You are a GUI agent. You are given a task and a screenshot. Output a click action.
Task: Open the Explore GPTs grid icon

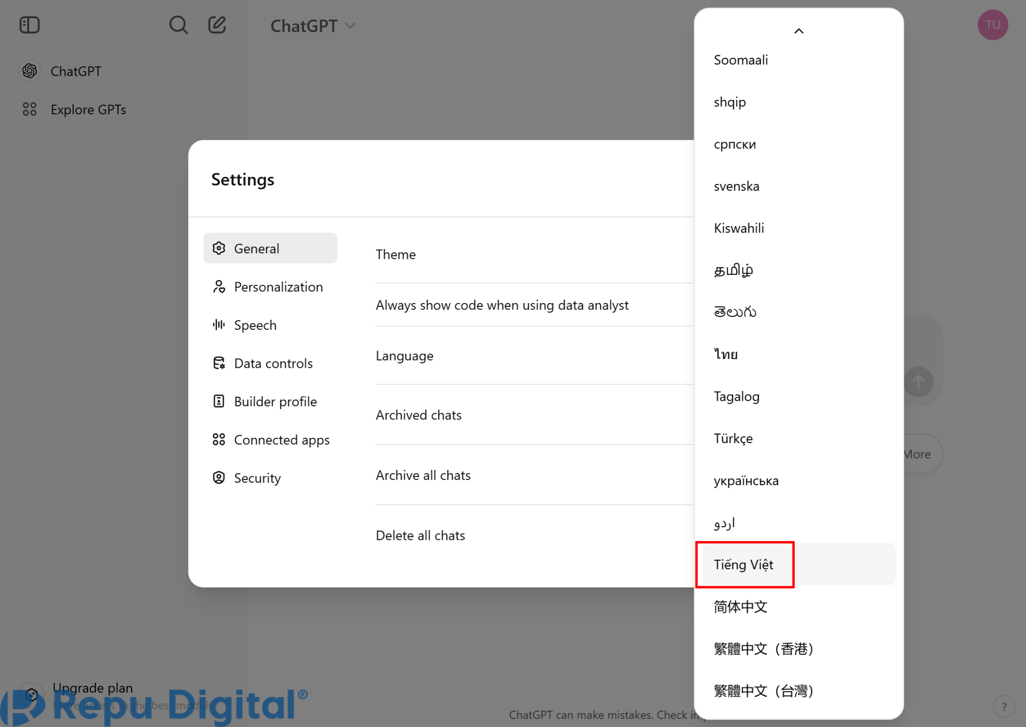[29, 109]
